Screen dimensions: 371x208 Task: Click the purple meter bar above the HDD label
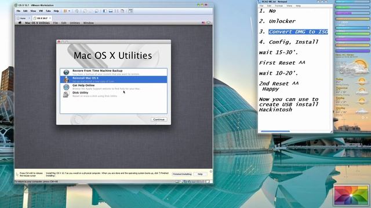click(x=352, y=13)
